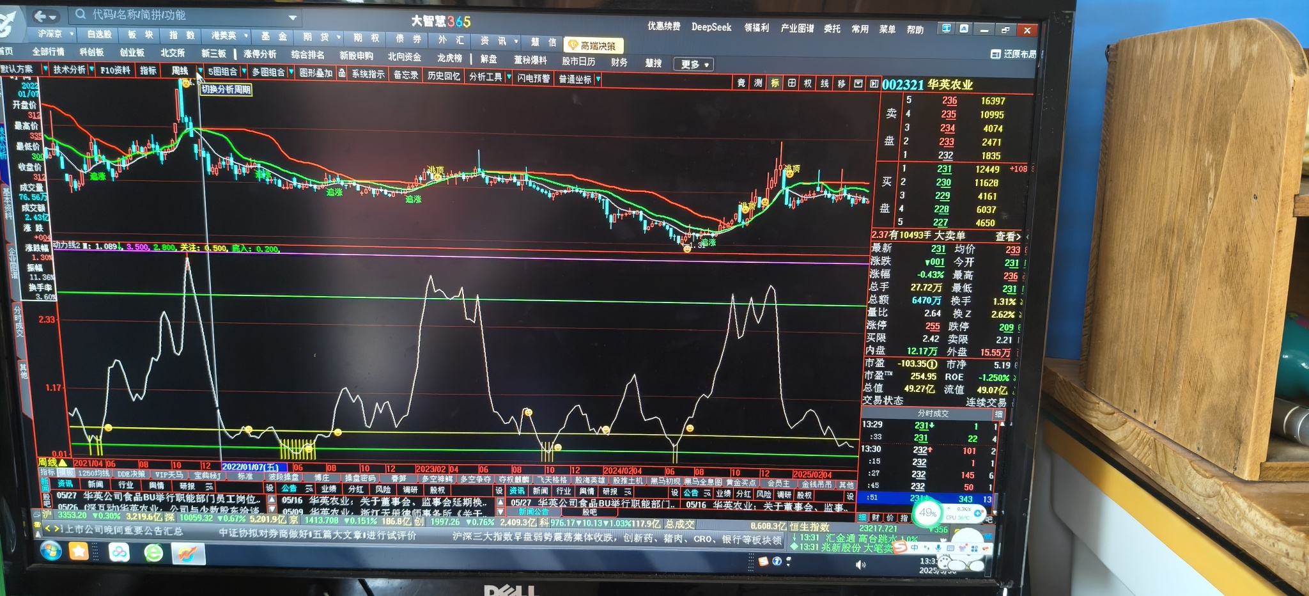
Task: Click the 设 settings button left of 公告
Action: [269, 488]
